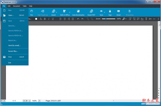This screenshot has height=106, width=161.
Task: Toggle italic formatting
Action: pos(49,19)
